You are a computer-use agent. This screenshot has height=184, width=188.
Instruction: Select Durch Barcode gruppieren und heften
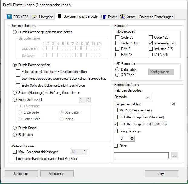15,32
